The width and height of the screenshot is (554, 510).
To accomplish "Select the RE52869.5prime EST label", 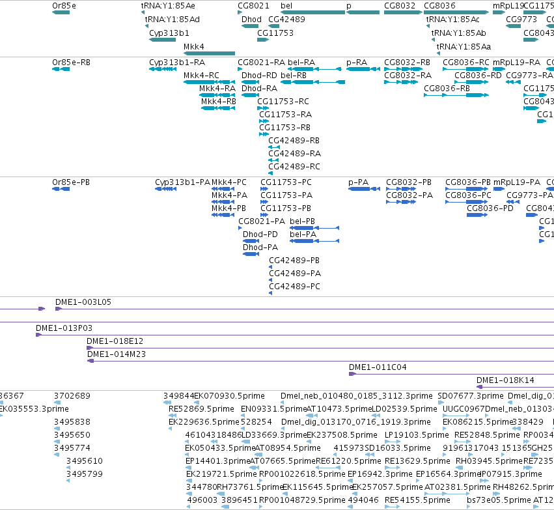I will [201, 409].
